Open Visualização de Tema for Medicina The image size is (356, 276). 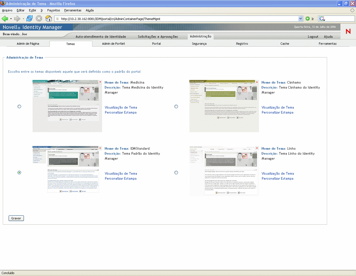121,107
